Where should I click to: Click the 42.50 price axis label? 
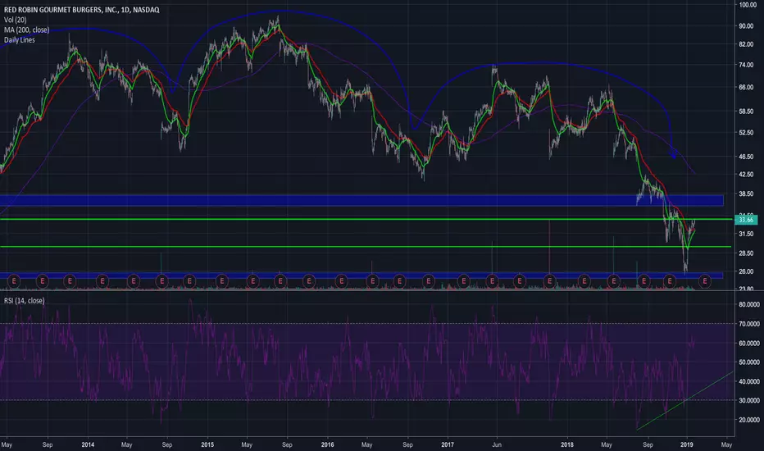coord(746,175)
